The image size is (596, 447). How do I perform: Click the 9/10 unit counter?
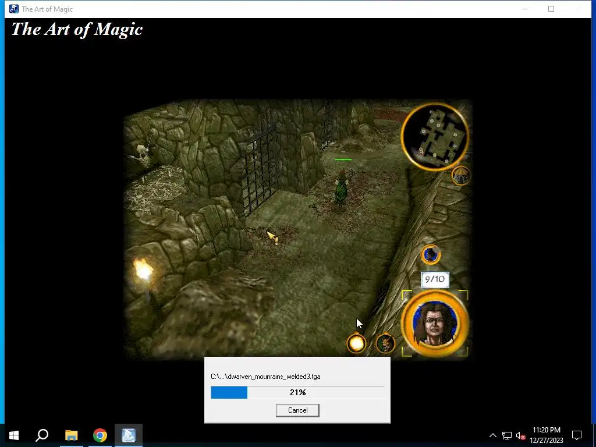(435, 279)
